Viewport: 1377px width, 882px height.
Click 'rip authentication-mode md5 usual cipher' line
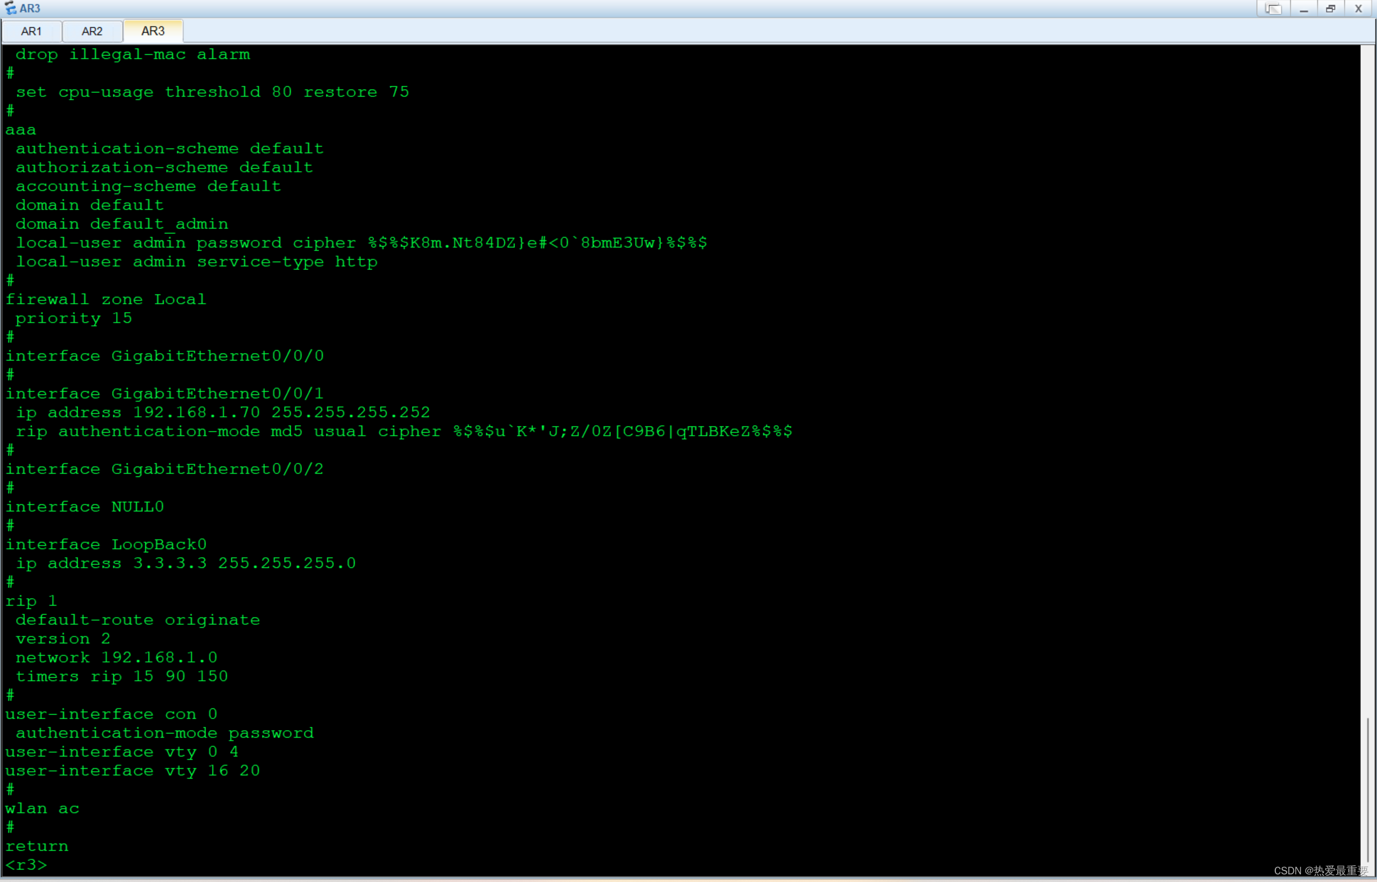pos(404,431)
